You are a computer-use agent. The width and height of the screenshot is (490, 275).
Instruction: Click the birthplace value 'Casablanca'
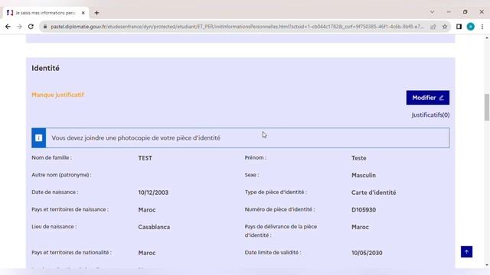(154, 227)
